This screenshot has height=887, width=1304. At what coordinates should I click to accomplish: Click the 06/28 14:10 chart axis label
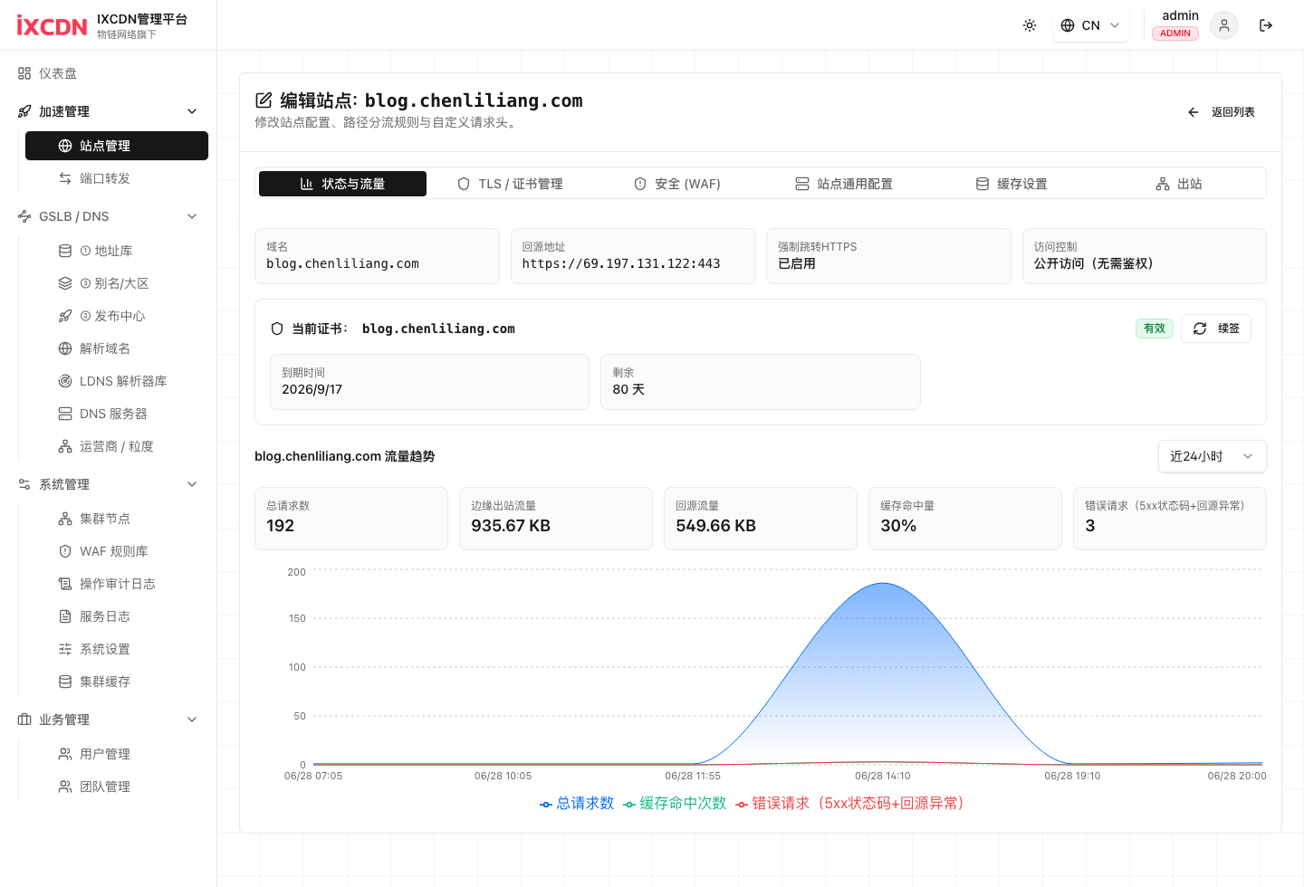(x=883, y=776)
